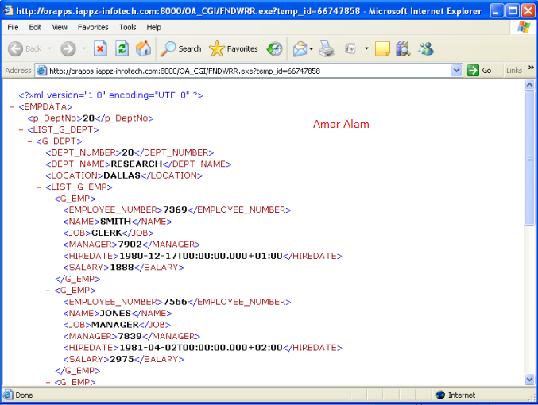The width and height of the screenshot is (538, 405).
Task: Click the name value JONES
Action: click(116, 313)
